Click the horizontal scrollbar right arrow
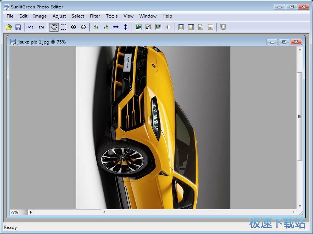 [x=293, y=212]
